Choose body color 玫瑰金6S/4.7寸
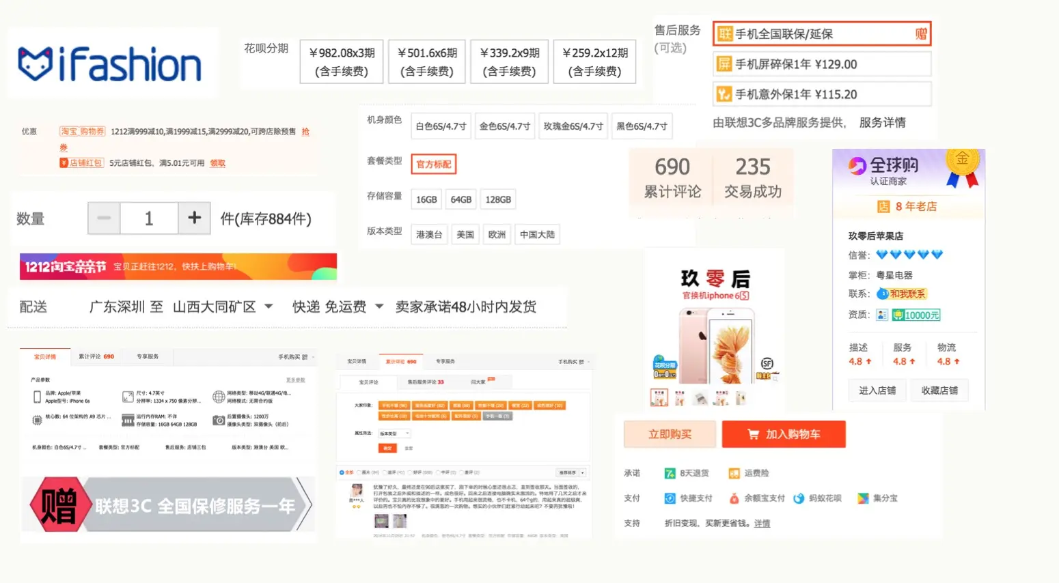1059x583 pixels. pos(573,126)
